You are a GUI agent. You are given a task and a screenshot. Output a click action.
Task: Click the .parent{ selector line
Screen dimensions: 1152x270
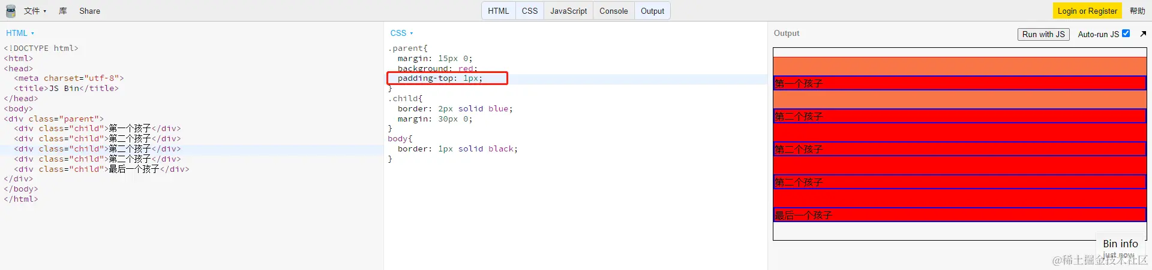click(x=407, y=48)
